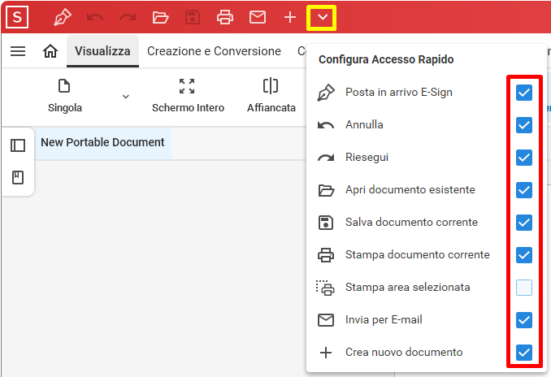Click Crea nuovo documento label
551x377 pixels.
click(x=404, y=352)
